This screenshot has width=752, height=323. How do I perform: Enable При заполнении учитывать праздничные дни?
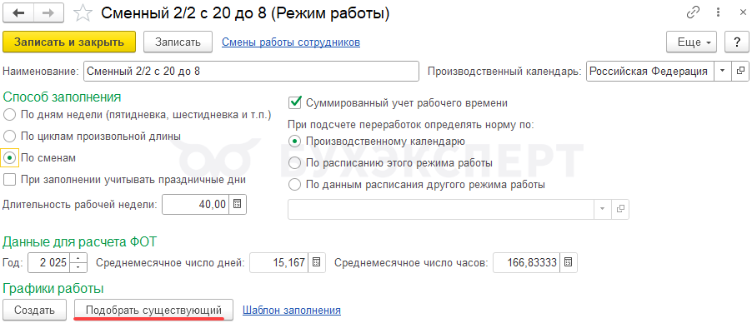click(x=10, y=180)
